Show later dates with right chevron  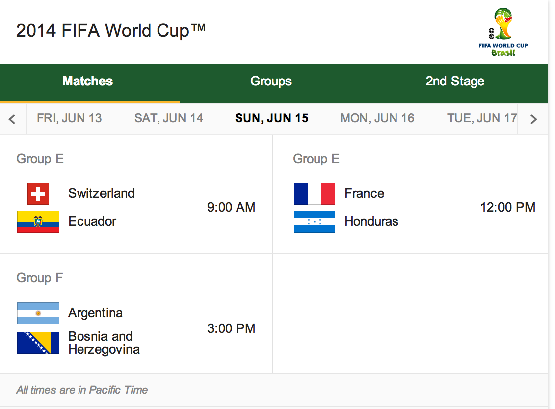tap(533, 119)
